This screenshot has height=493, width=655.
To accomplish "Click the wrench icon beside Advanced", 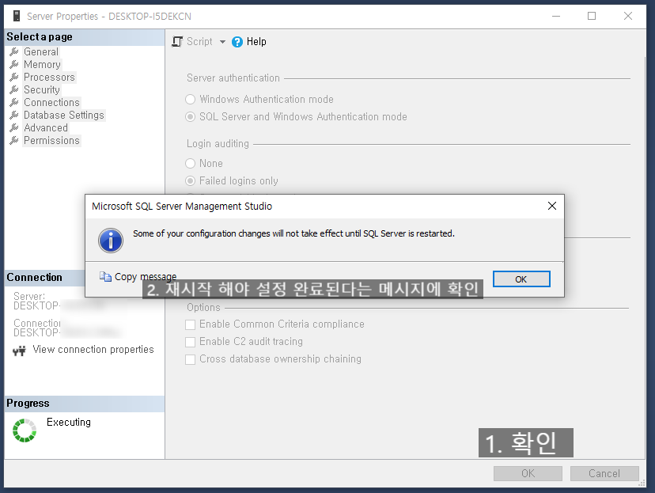I will (x=14, y=128).
